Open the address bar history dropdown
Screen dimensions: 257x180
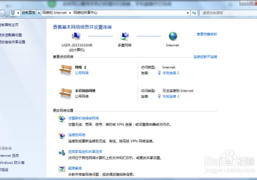[188, 13]
